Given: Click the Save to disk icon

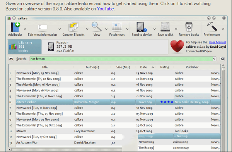Looking at the screenshot, I should [165, 27].
